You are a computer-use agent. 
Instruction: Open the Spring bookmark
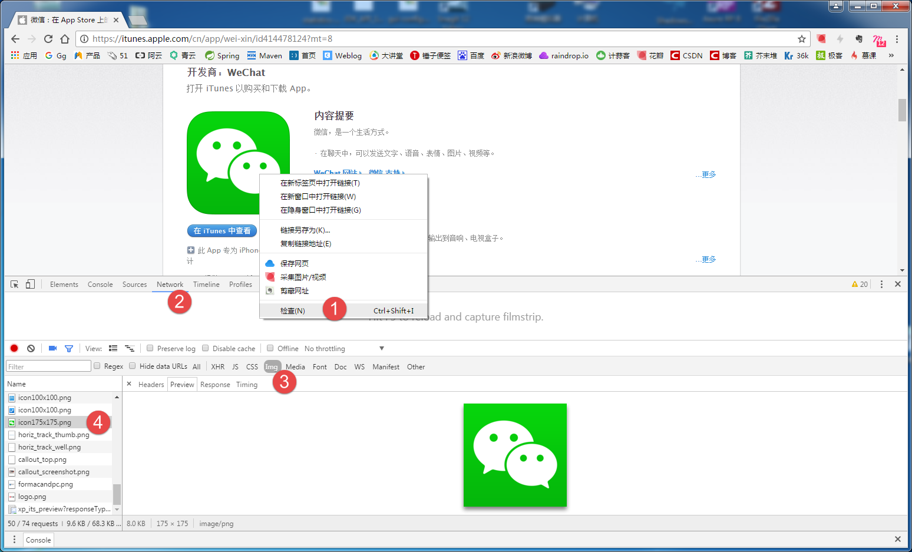point(222,55)
